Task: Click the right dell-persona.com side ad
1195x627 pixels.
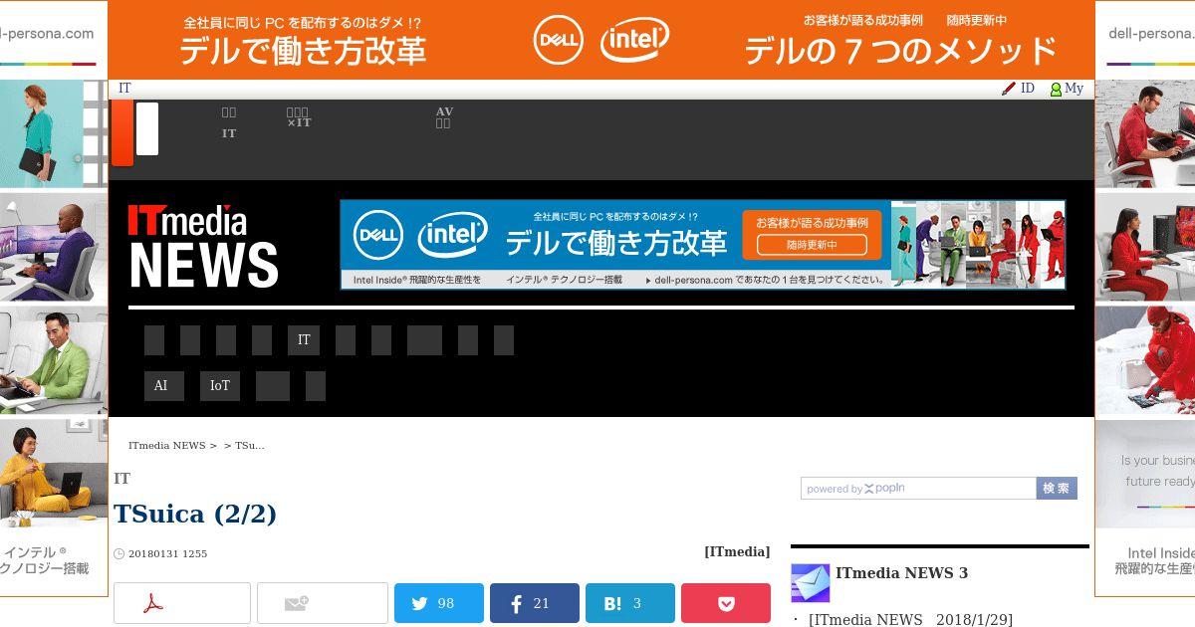Action: (x=1145, y=299)
